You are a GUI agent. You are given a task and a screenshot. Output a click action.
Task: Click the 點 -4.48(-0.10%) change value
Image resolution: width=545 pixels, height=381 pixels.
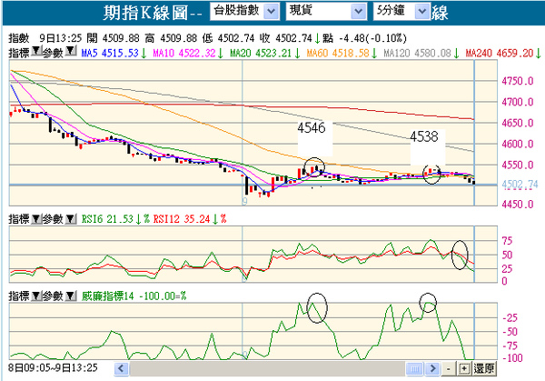[364, 38]
